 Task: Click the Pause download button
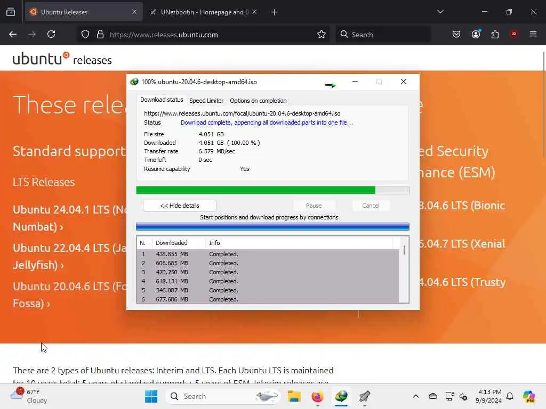[x=314, y=206]
